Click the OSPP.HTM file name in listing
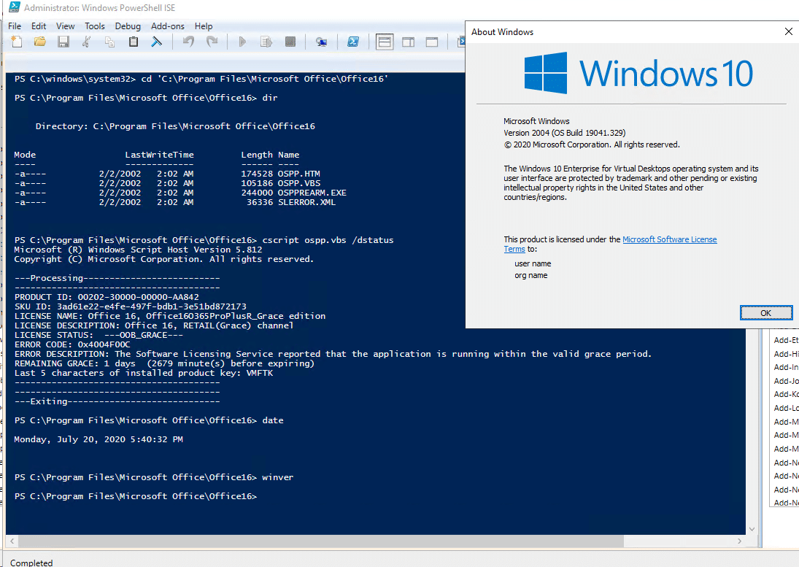 point(299,174)
